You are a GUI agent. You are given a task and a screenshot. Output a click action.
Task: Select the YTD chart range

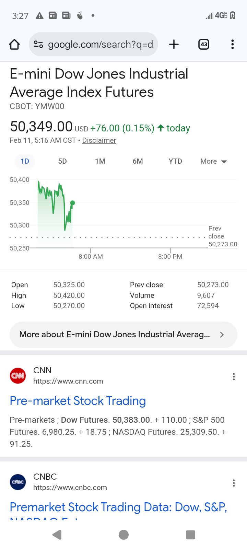[x=175, y=161]
